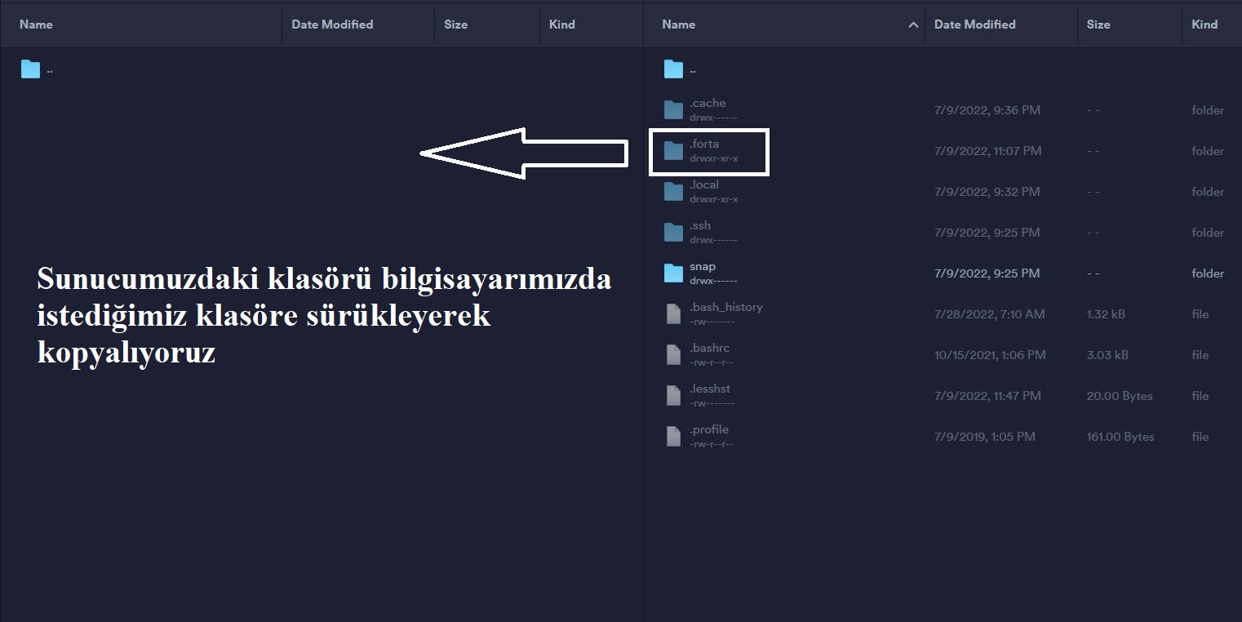Screen dimensions: 1242x622
Task: Click the .profile file icon
Action: tap(673, 437)
